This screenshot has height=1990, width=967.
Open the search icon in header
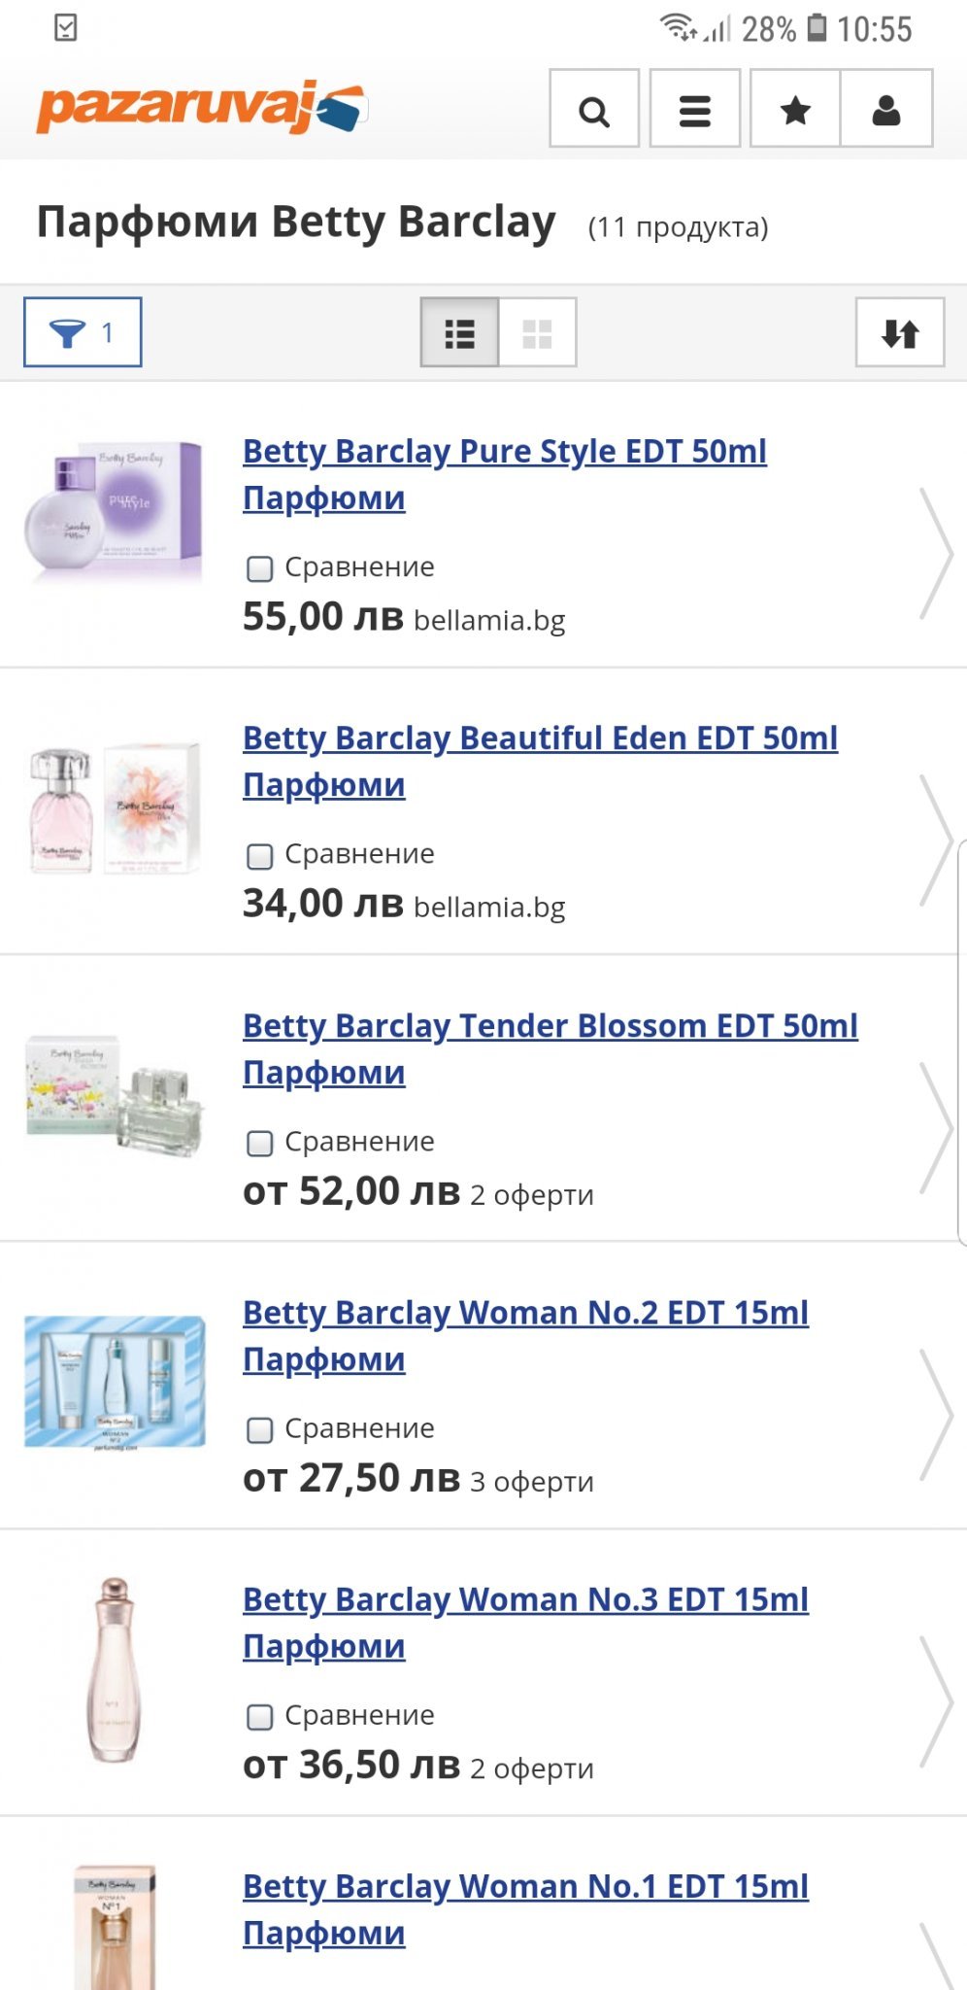click(x=593, y=109)
